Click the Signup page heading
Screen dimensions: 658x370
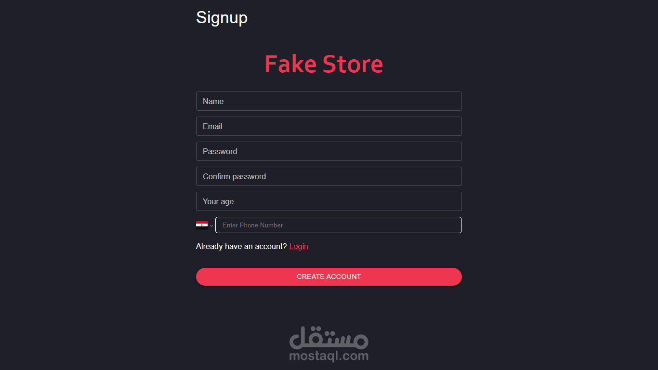(x=222, y=17)
